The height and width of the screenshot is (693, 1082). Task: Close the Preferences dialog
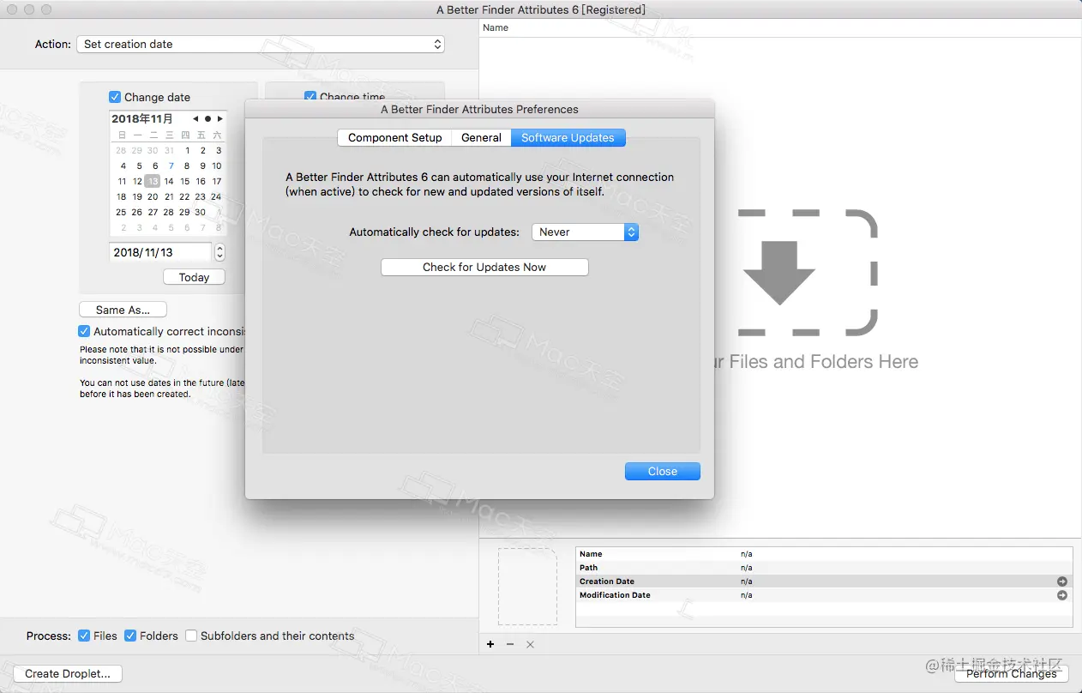pos(663,472)
